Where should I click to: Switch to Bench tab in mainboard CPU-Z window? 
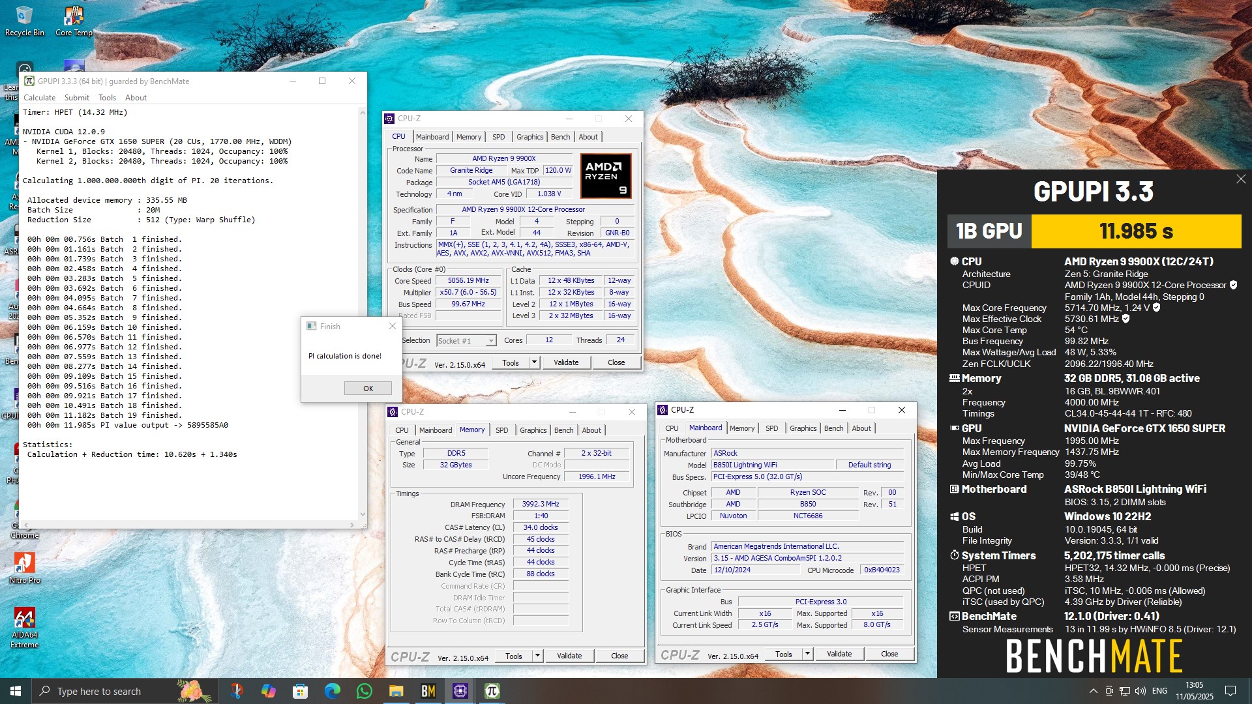pos(833,428)
